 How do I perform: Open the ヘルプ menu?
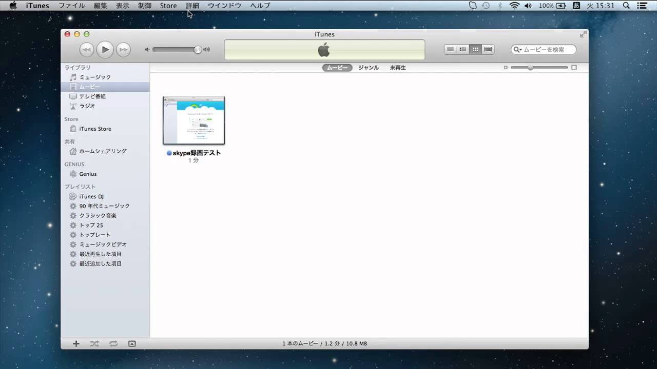260,6
